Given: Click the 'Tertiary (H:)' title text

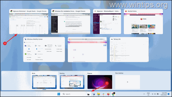Looking at the screenshot, I should (x=117, y=39).
